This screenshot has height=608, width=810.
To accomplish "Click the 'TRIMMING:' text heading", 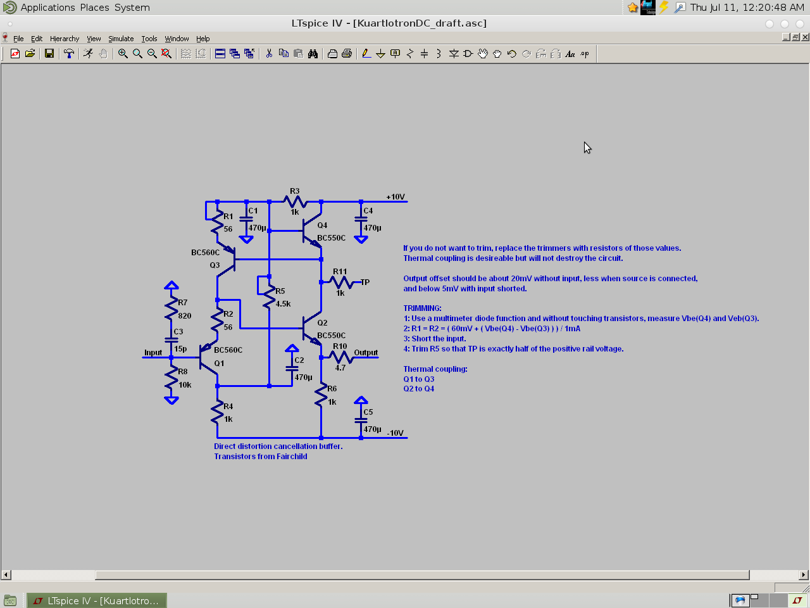I will coord(422,308).
